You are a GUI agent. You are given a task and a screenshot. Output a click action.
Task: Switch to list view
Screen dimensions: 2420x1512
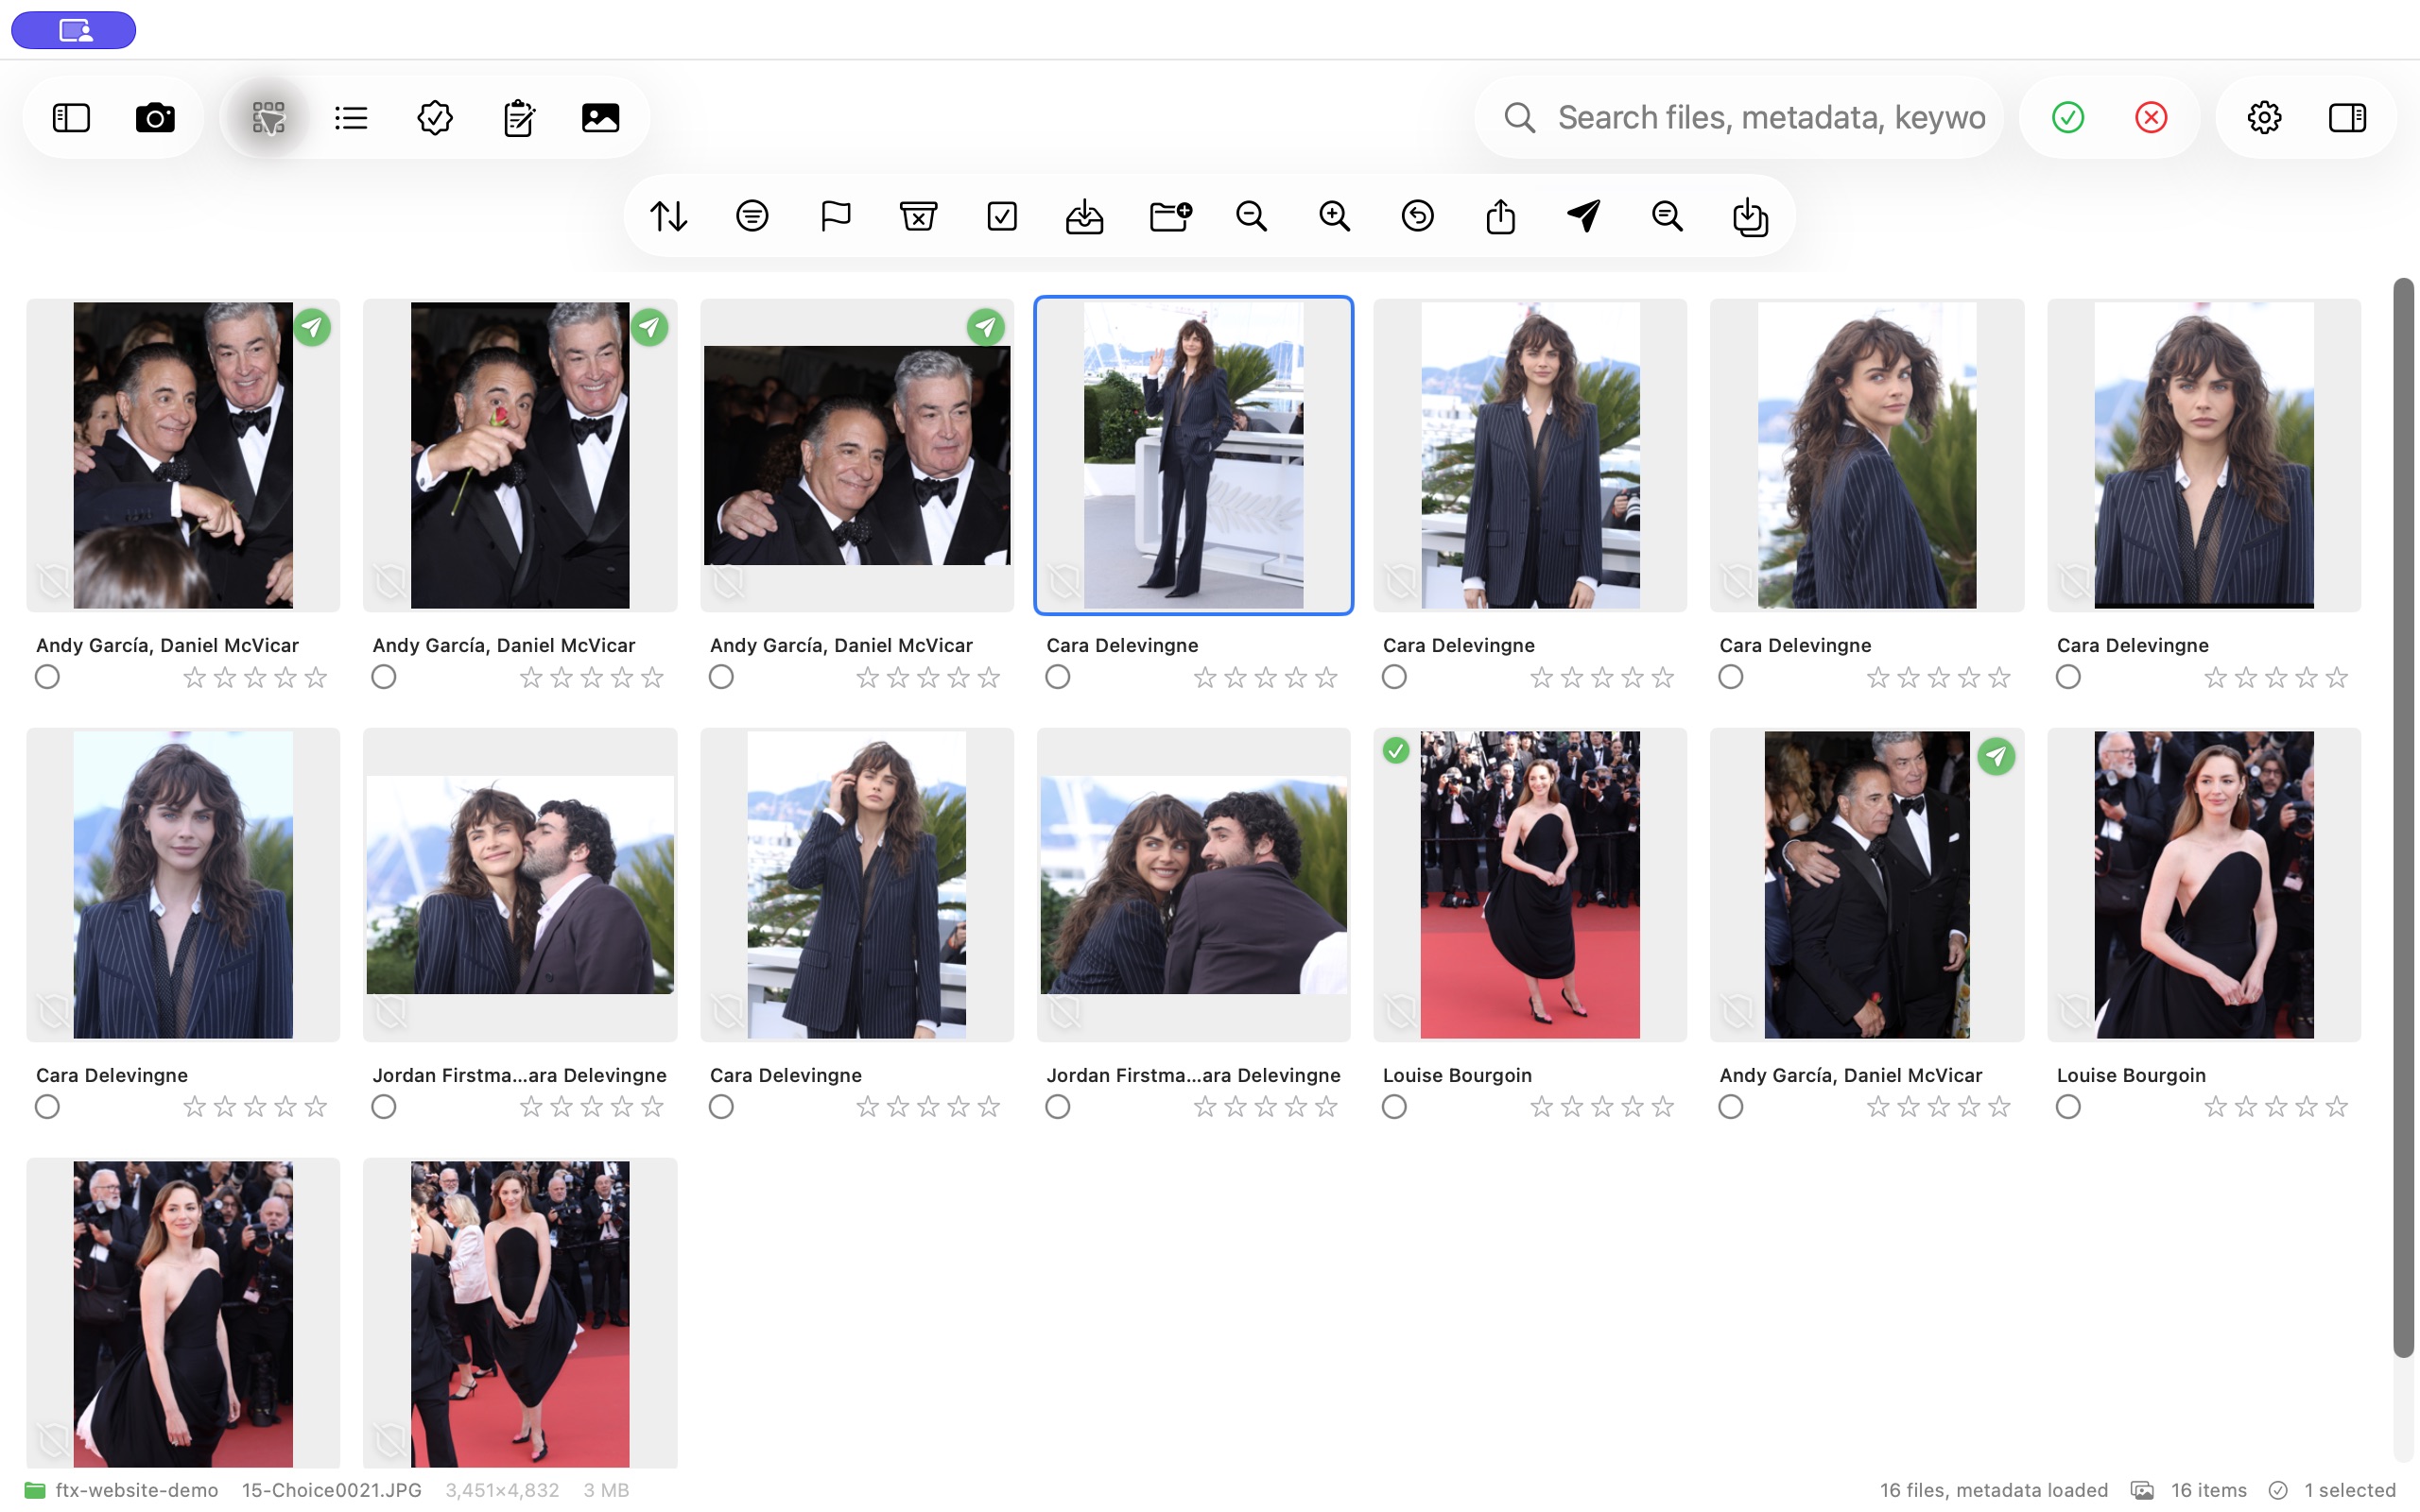351,118
